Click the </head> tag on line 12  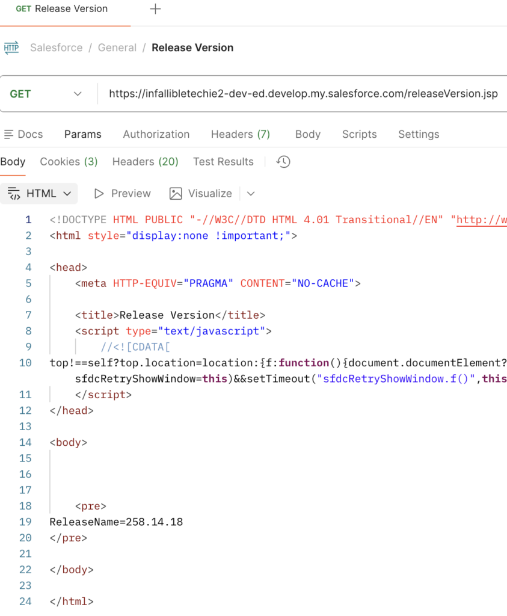click(x=72, y=410)
